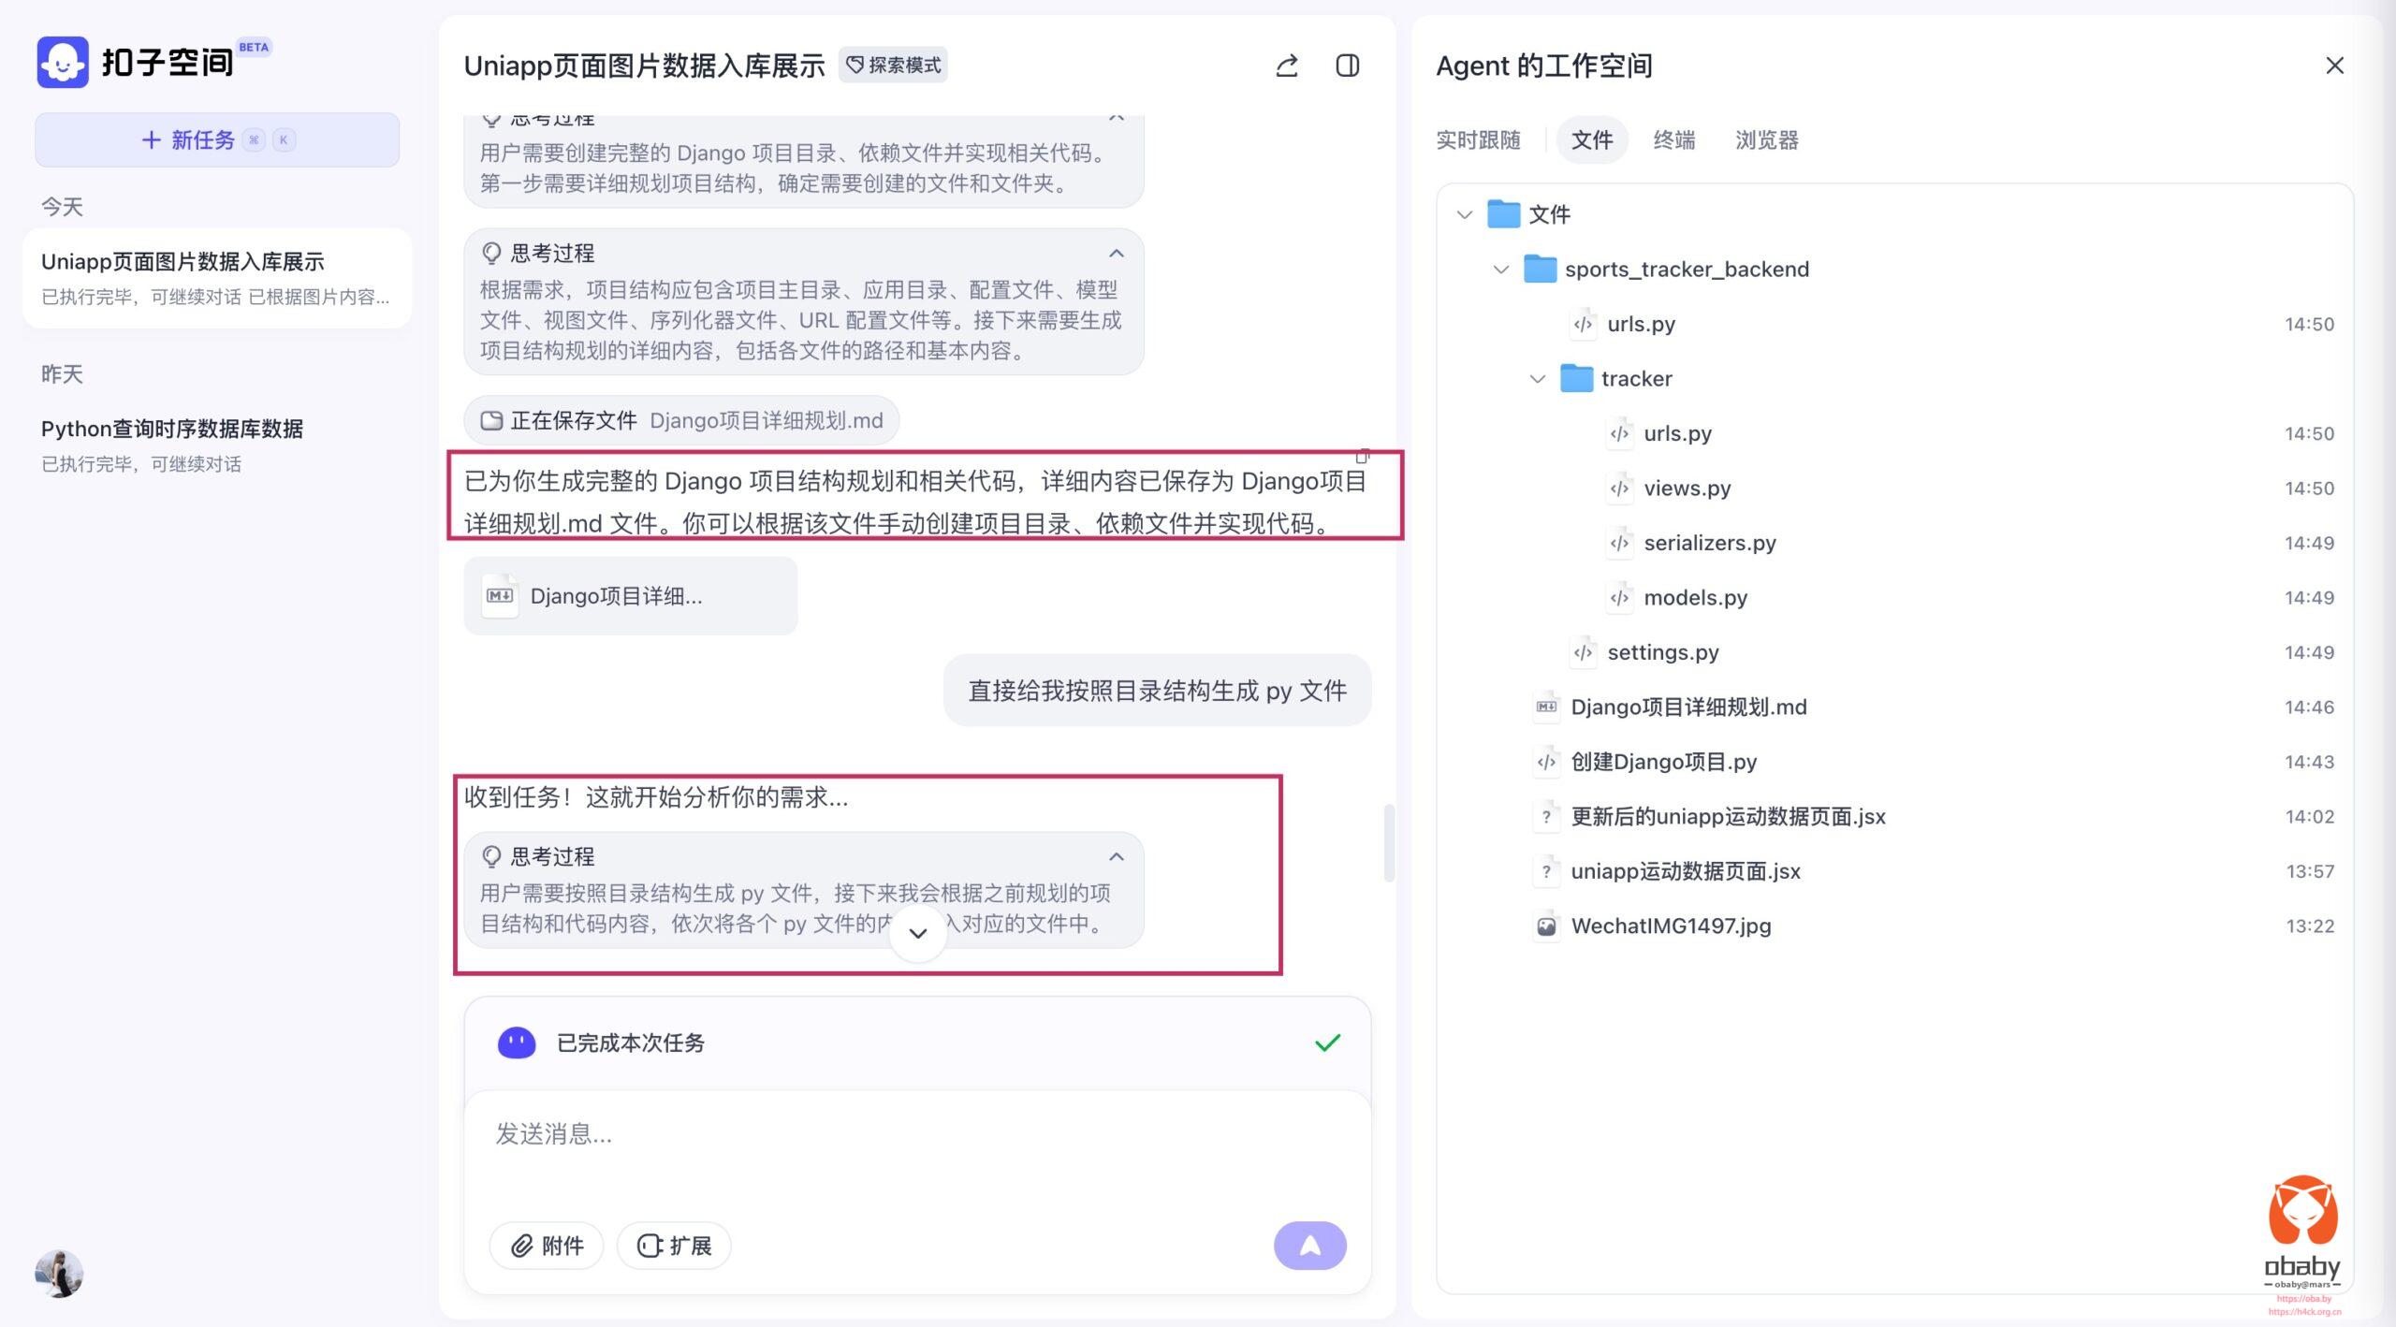Screen dimensions: 2396x1327
Task: Collapse the root 文件 folder chevron
Action: (1465, 214)
